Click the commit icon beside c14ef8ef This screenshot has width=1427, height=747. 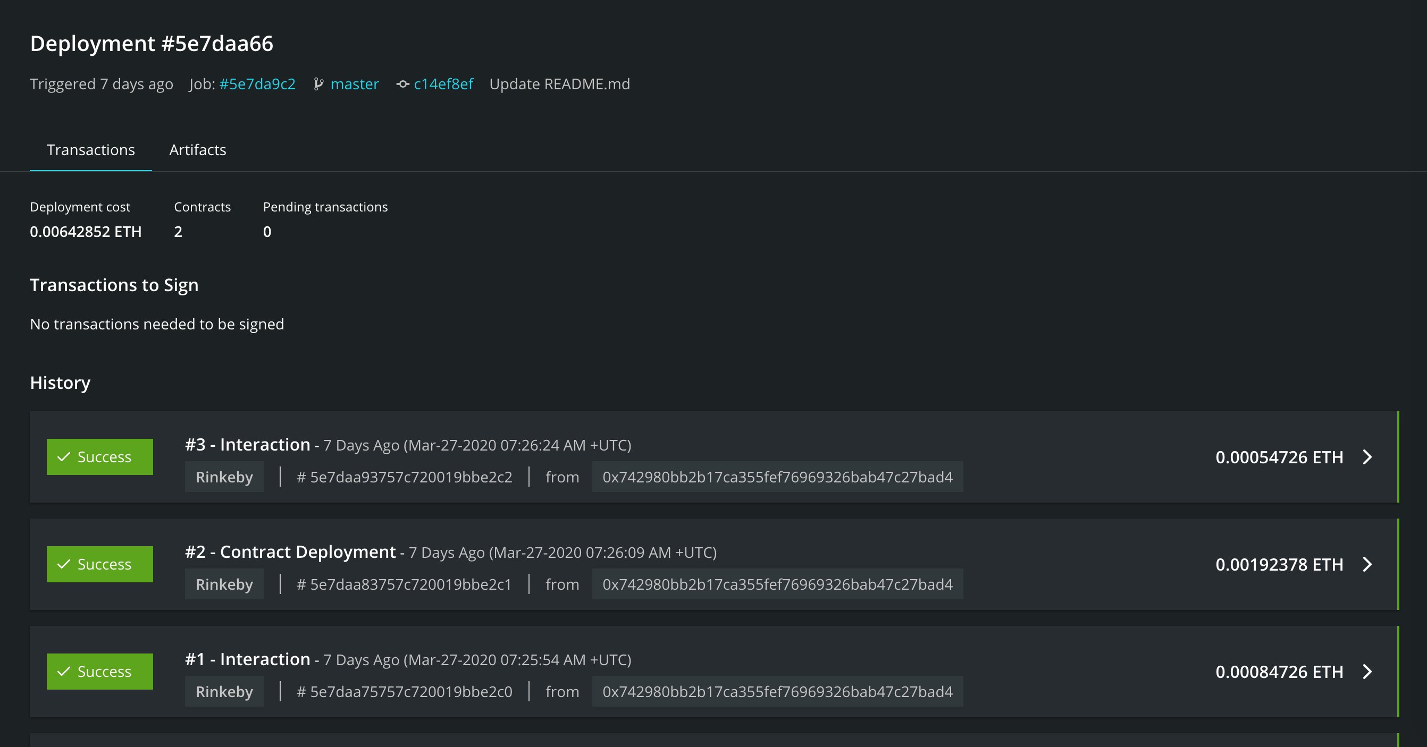coord(402,84)
